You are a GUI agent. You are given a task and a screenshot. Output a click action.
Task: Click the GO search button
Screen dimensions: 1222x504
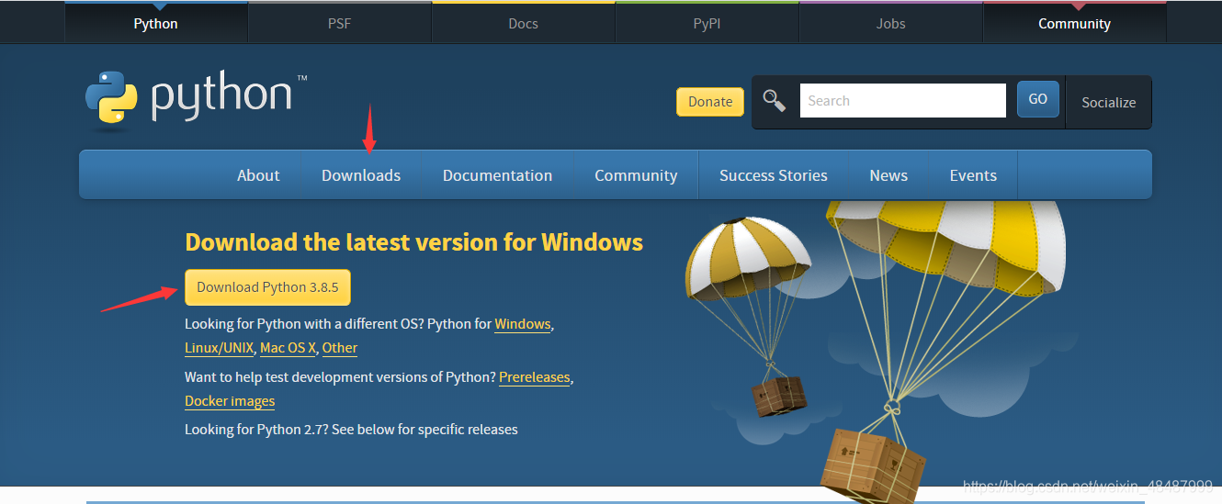[1038, 99]
